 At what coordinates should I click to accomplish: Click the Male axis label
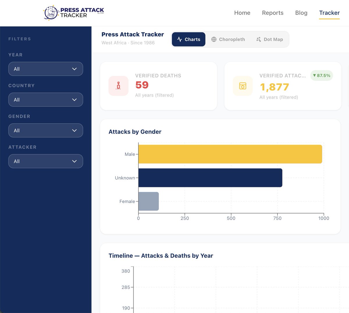pos(130,154)
